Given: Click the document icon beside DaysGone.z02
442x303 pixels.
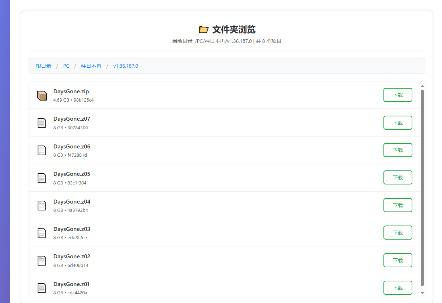Looking at the screenshot, I should point(42,260).
